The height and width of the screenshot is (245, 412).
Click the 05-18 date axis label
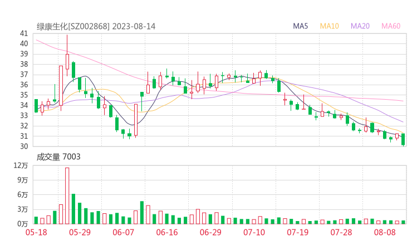point(36,232)
